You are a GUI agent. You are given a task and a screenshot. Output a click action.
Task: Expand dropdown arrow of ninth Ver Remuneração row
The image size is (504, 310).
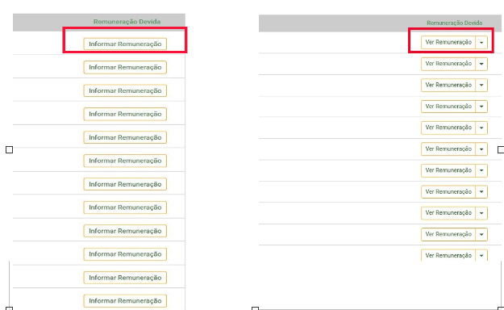click(x=481, y=213)
